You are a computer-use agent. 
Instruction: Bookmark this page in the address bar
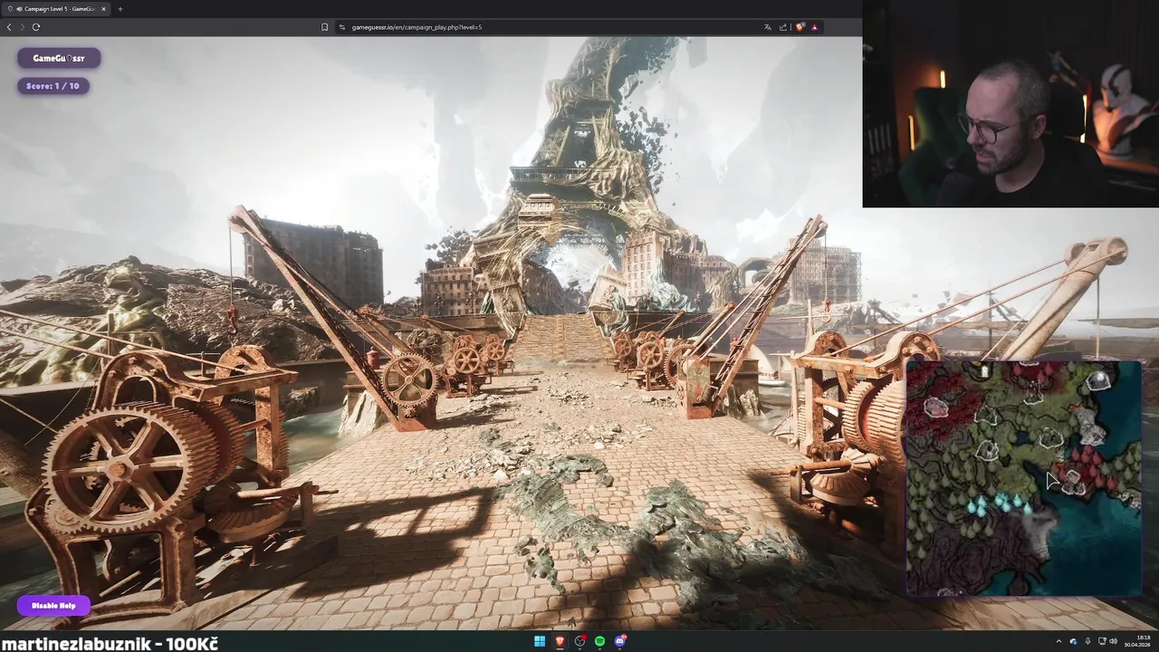pyautogui.click(x=324, y=27)
